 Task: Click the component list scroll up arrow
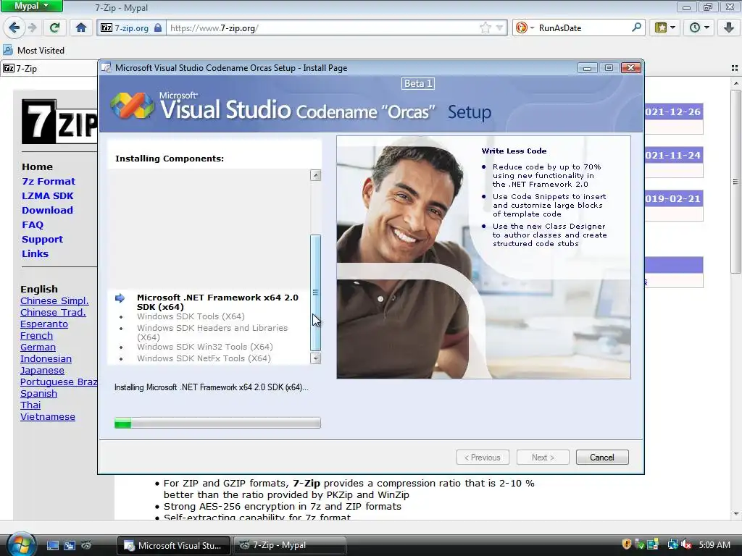click(x=315, y=175)
